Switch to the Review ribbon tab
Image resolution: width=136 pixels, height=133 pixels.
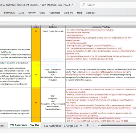(32, 13)
